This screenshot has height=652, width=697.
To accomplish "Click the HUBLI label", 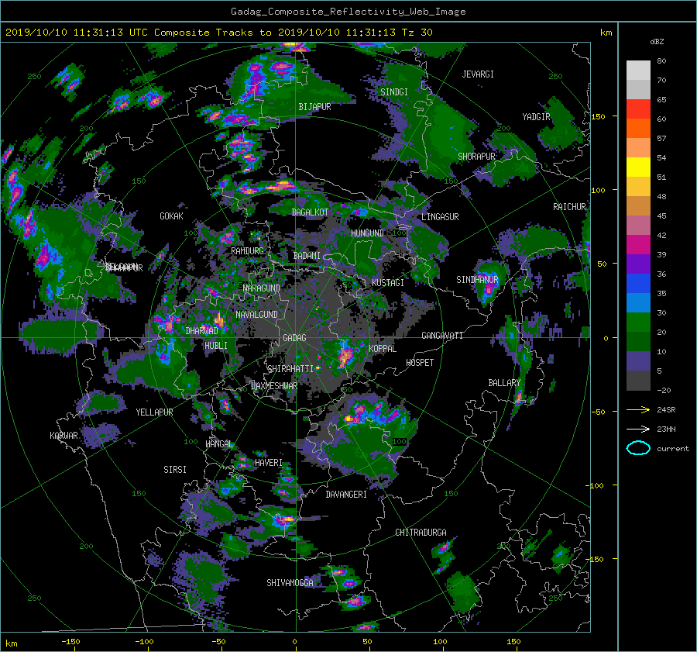I will [x=216, y=346].
